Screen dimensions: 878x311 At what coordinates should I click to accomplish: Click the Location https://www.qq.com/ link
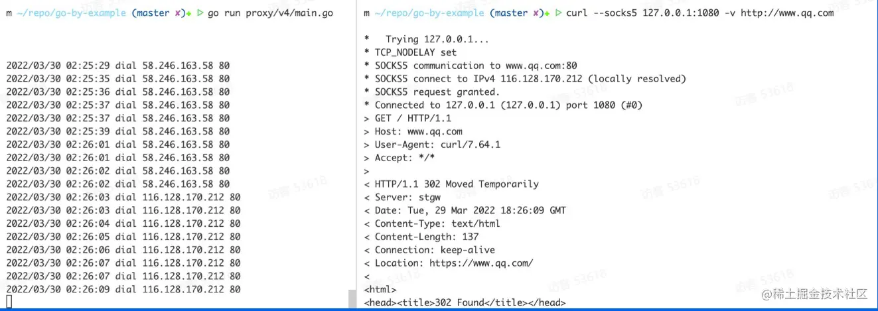(481, 263)
